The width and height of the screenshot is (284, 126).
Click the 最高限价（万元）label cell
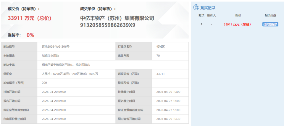(134, 83)
